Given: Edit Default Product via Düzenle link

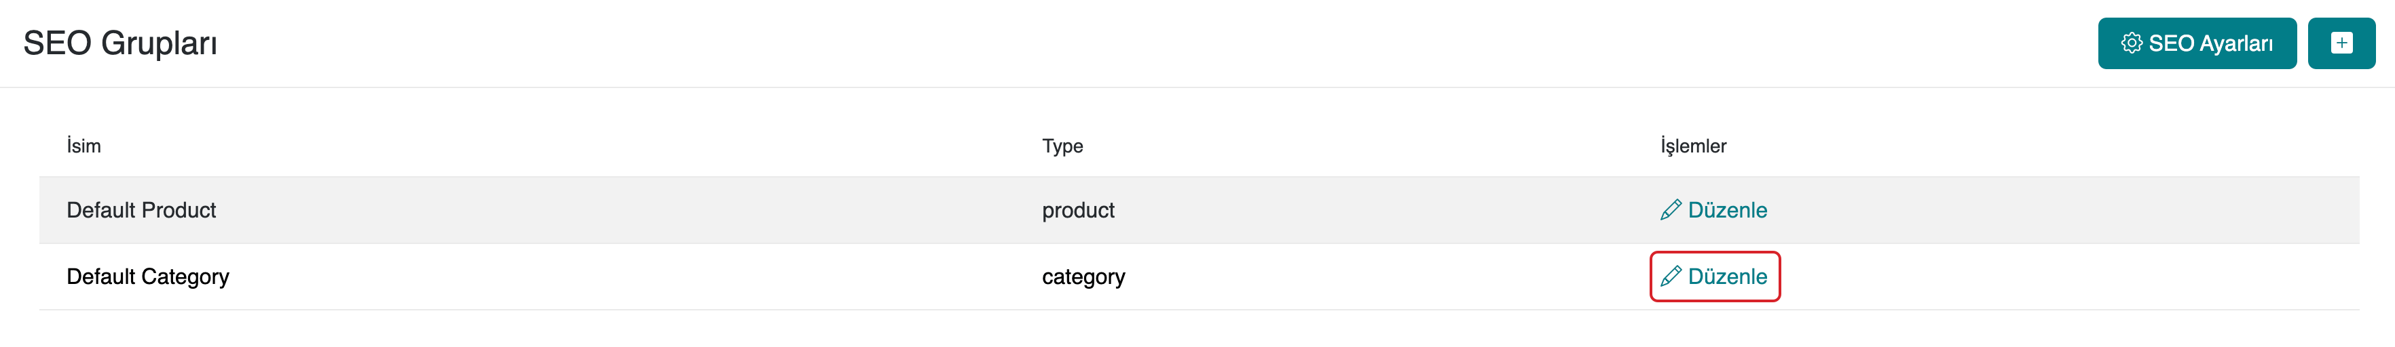Looking at the screenshot, I should (x=1714, y=209).
